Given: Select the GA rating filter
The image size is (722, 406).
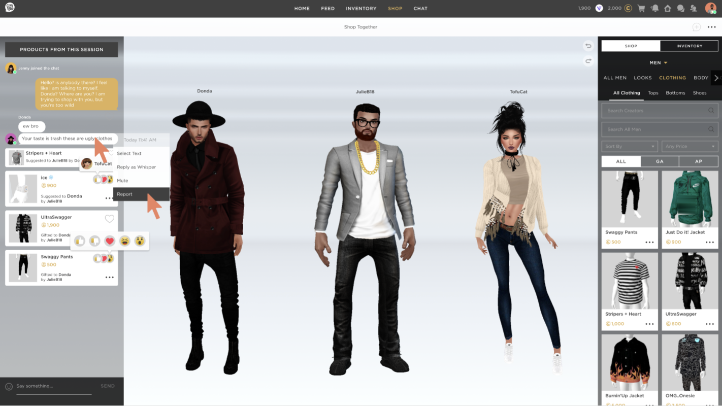Looking at the screenshot, I should [660, 161].
